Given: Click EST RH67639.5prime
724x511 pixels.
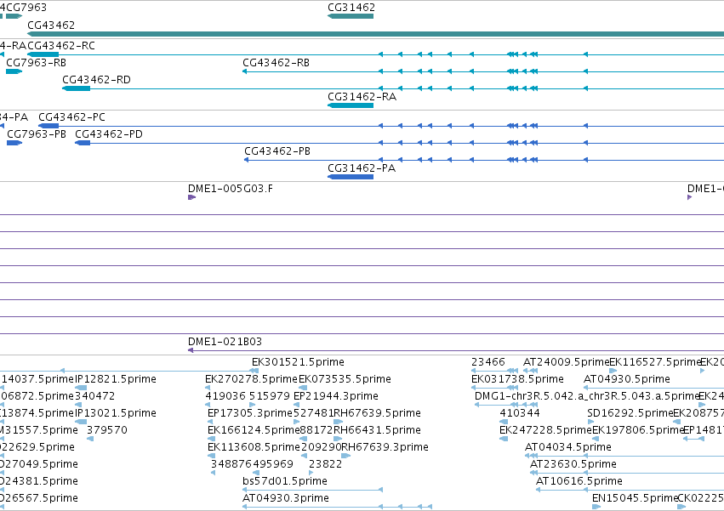Looking at the screenshot, I should pos(377,413).
